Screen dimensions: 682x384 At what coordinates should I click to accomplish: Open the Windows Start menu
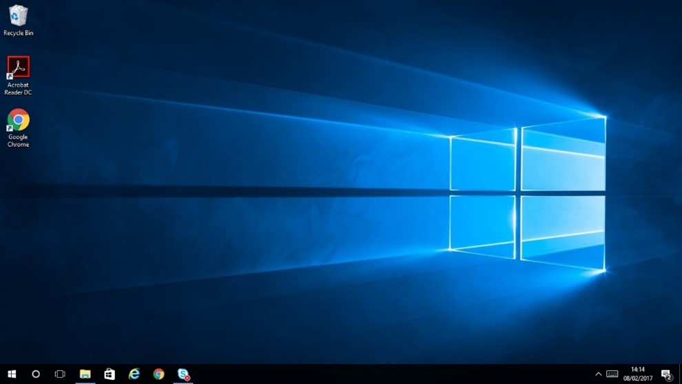12,374
